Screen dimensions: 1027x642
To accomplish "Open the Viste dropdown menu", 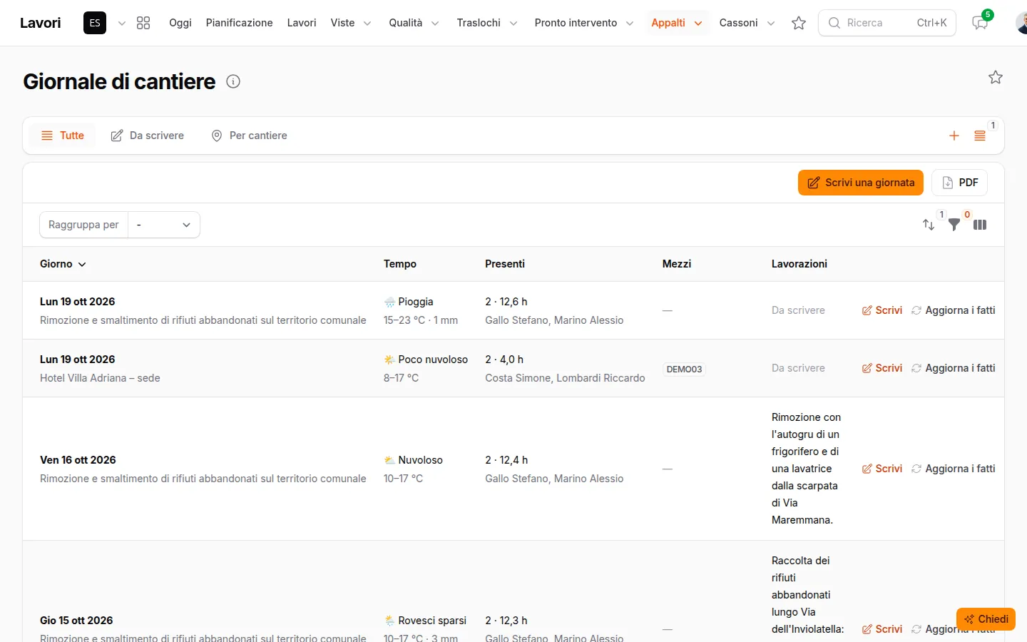I will click(351, 23).
